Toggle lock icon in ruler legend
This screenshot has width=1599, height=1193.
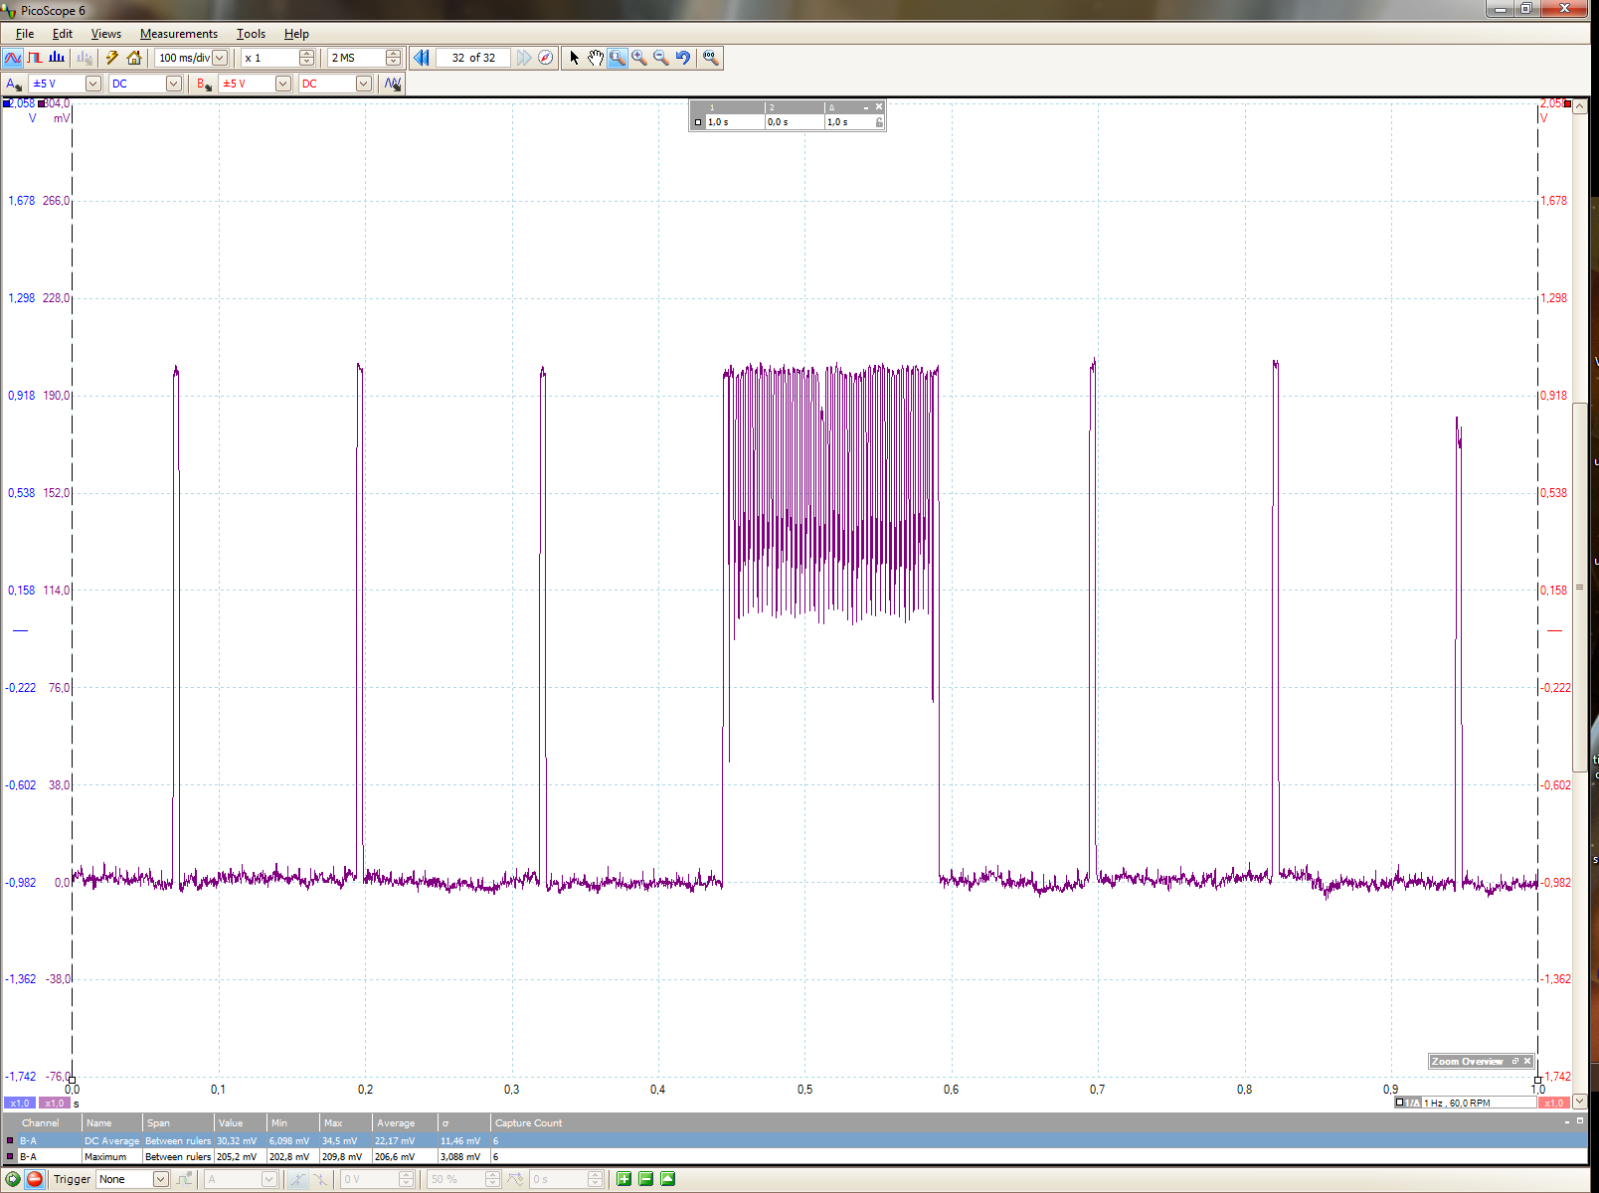coord(879,122)
